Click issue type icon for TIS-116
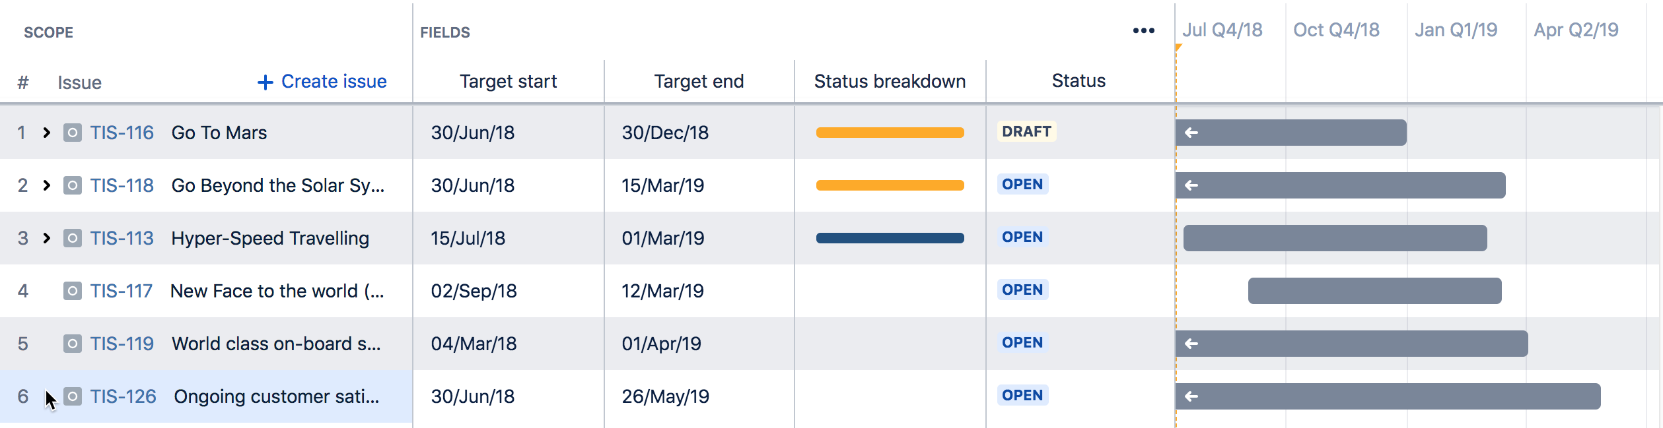 point(73,133)
